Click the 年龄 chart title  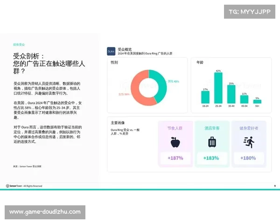(x=200, y=63)
